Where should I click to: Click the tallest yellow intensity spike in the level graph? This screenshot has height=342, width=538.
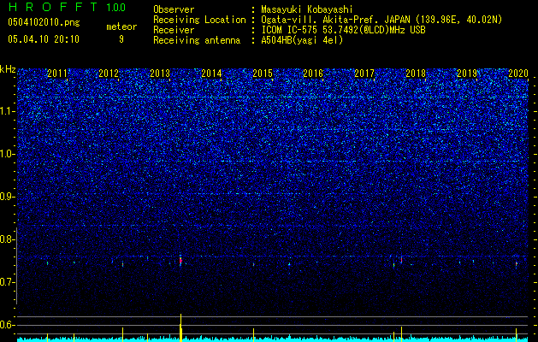(180, 327)
